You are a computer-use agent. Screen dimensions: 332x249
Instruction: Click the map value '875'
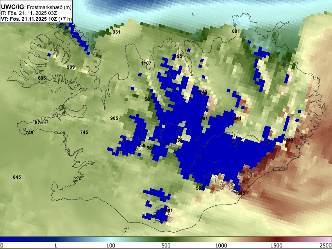tap(39, 123)
